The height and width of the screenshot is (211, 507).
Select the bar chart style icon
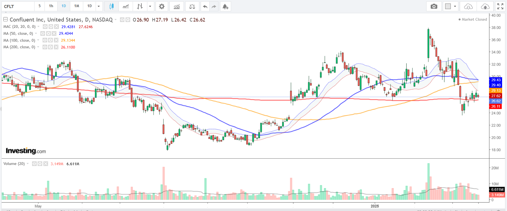(140, 6)
